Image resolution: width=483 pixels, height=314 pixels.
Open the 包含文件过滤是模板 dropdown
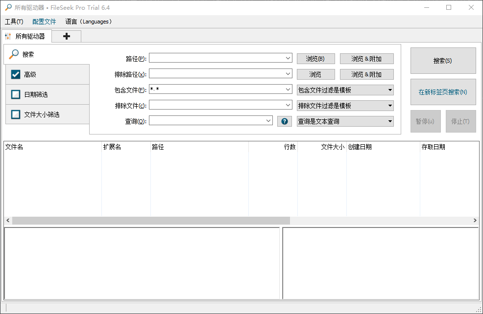click(x=344, y=90)
